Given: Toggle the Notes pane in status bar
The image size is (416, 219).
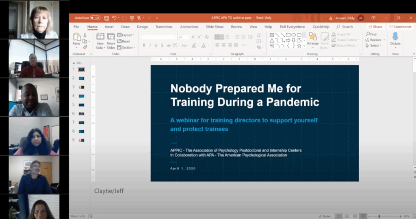Looking at the screenshot, I should coord(325,216).
